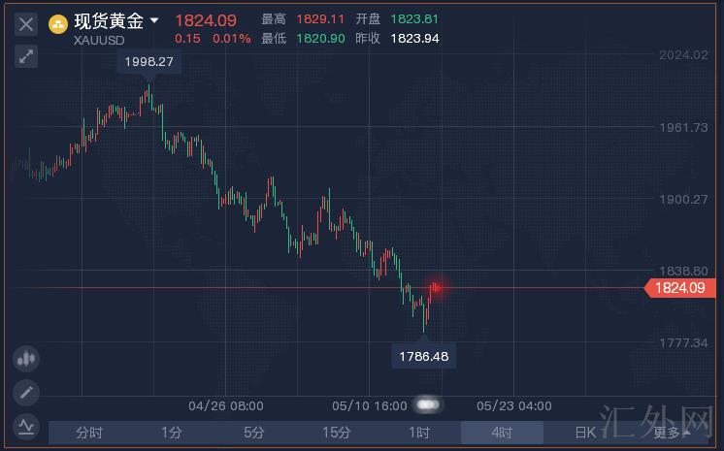This screenshot has height=451, width=724.
Task: Close the gold chart panel
Action: pos(26,24)
